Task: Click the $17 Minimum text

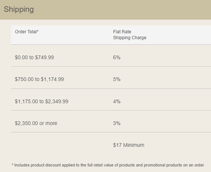Action: pos(129,145)
